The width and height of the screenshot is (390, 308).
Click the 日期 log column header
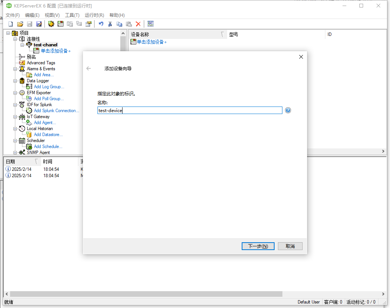pos(22,161)
